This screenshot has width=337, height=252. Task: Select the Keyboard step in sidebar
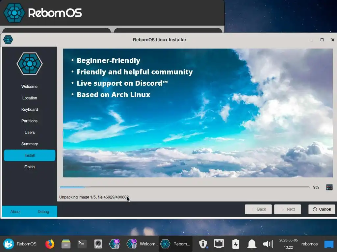(x=30, y=110)
